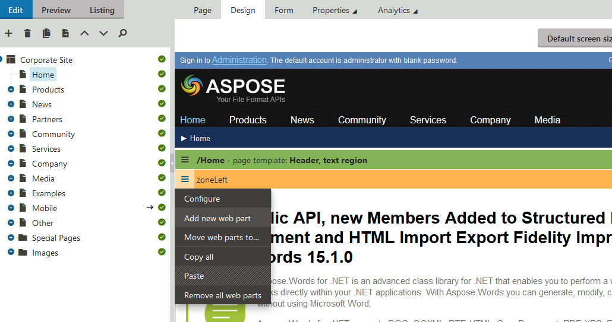Screen dimensions: 612x322
Task: Click the Aspose logo
Action: click(x=234, y=89)
